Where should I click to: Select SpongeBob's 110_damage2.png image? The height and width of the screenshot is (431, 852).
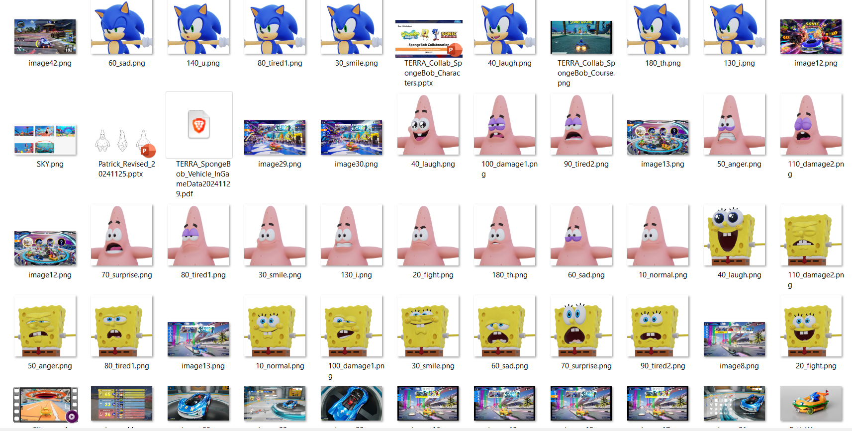tap(811, 235)
